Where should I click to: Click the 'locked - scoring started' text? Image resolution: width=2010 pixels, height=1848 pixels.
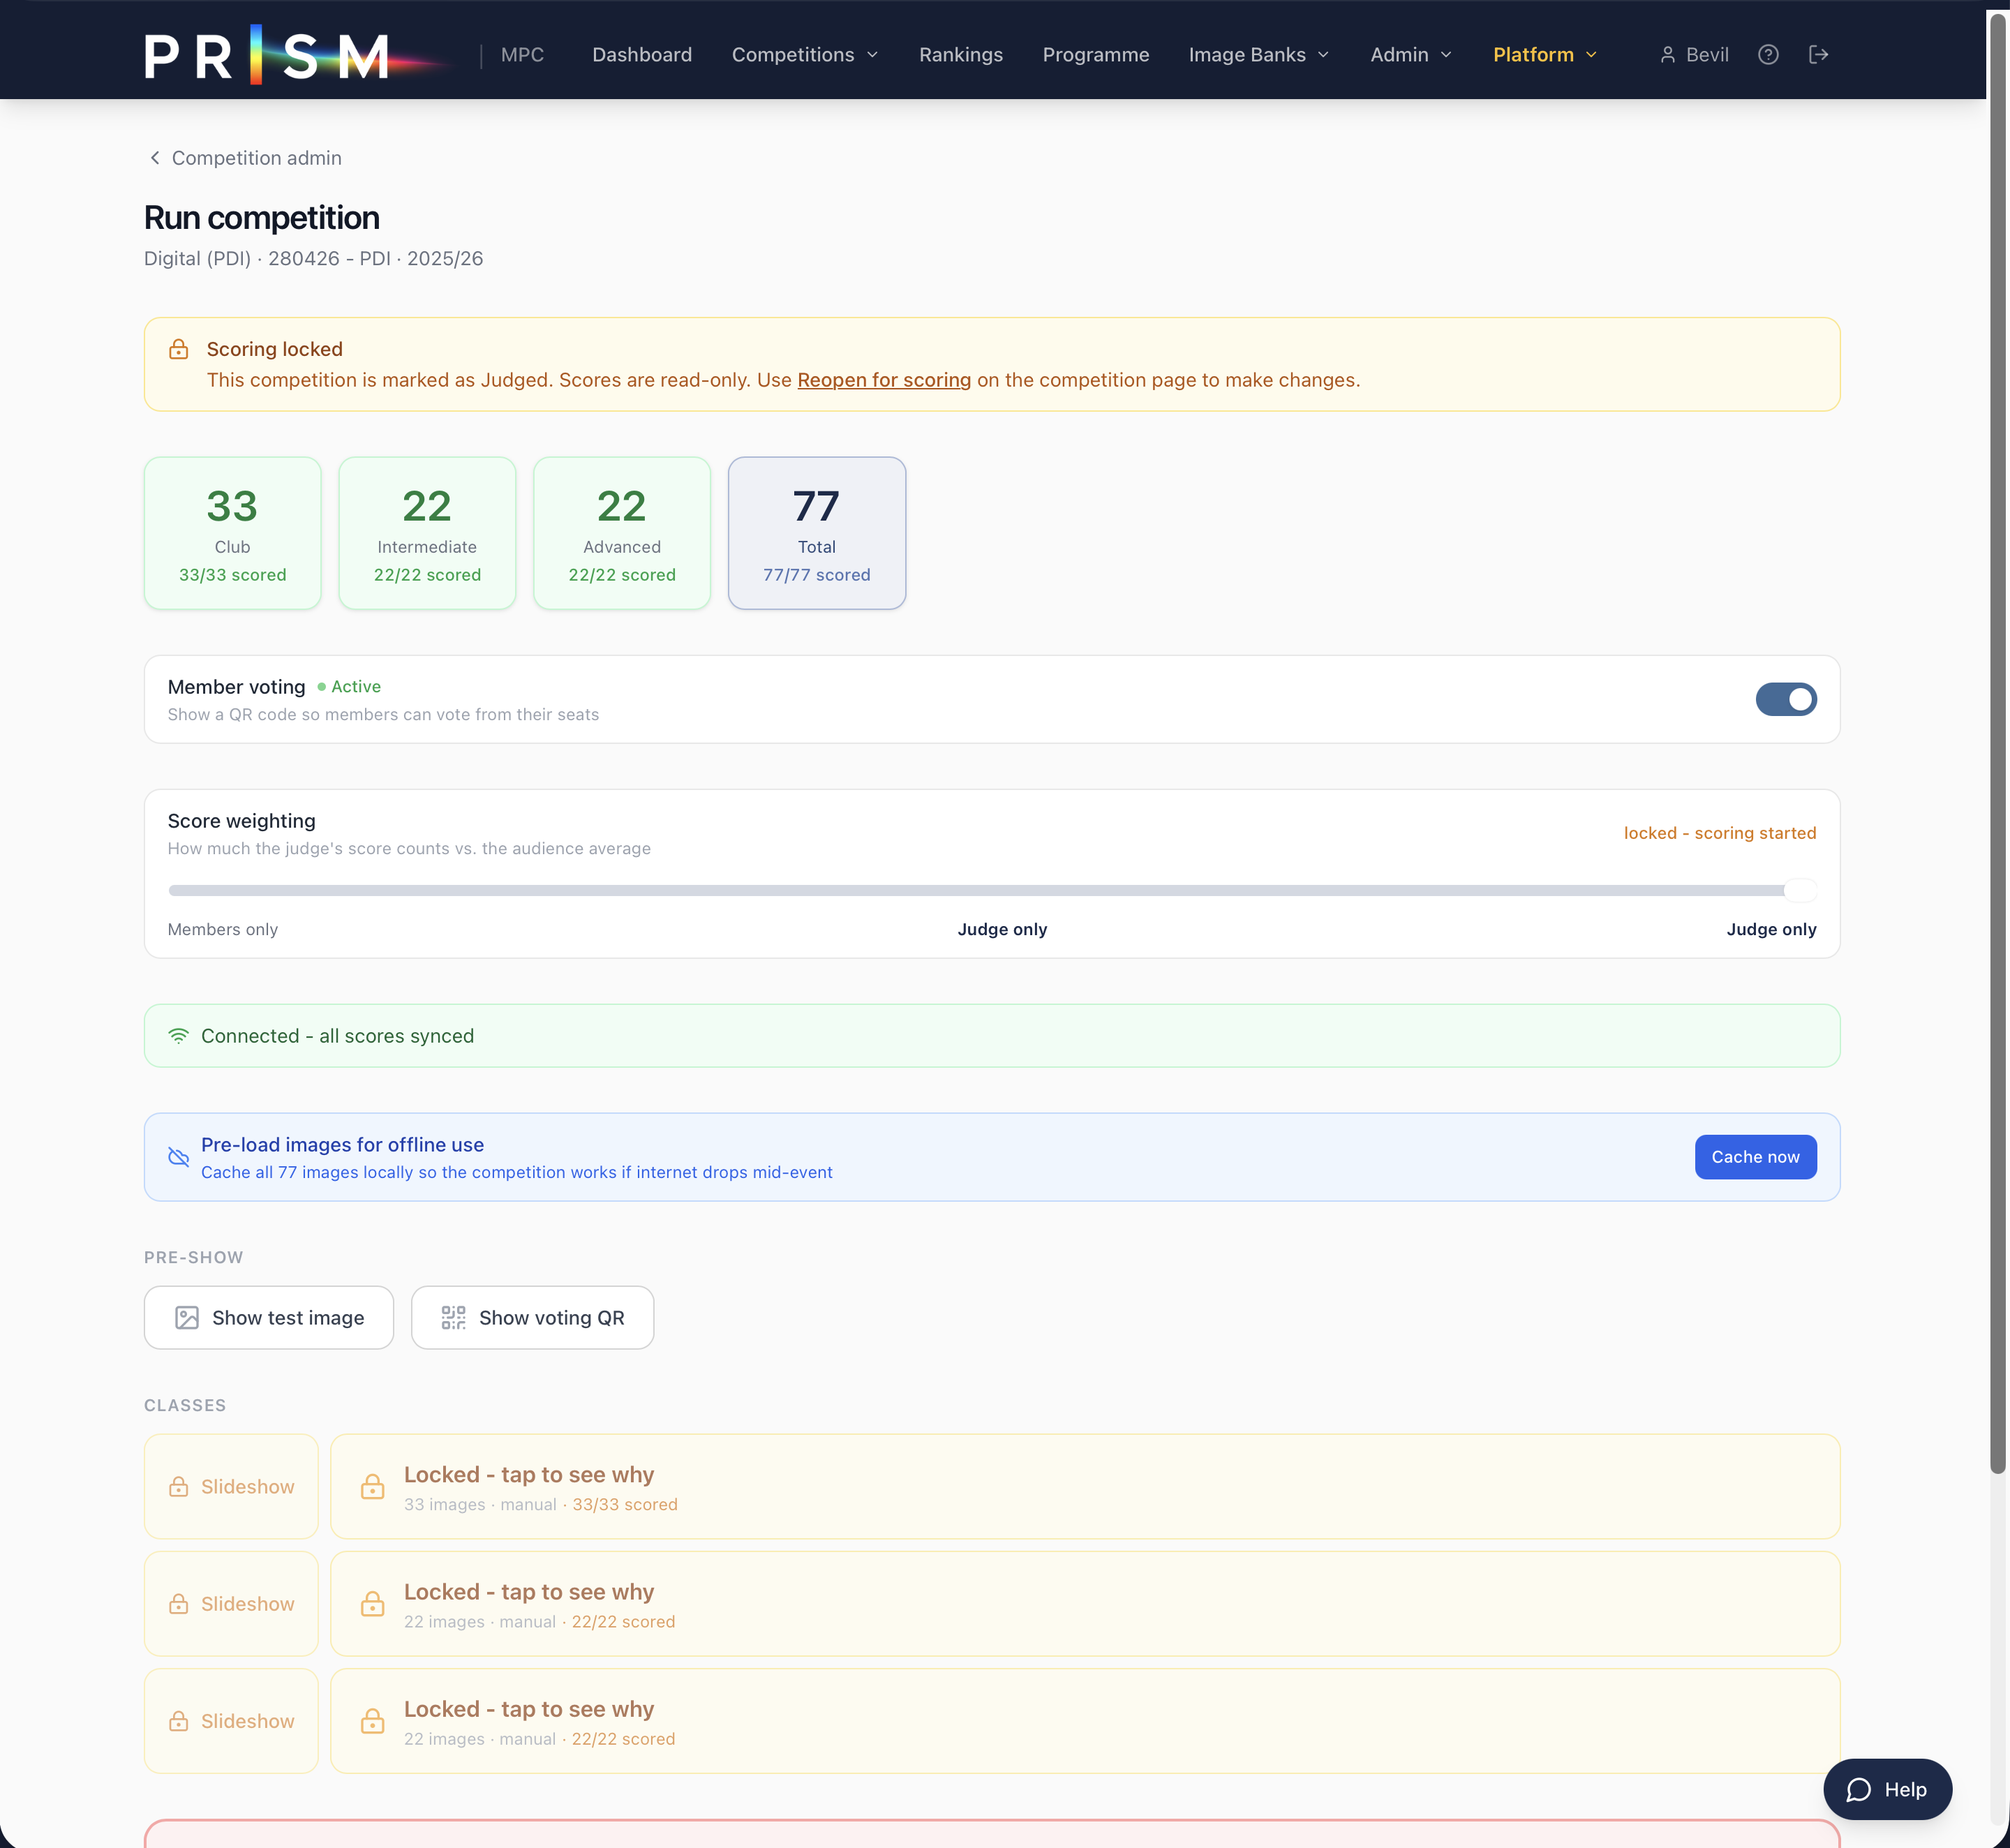[1720, 833]
